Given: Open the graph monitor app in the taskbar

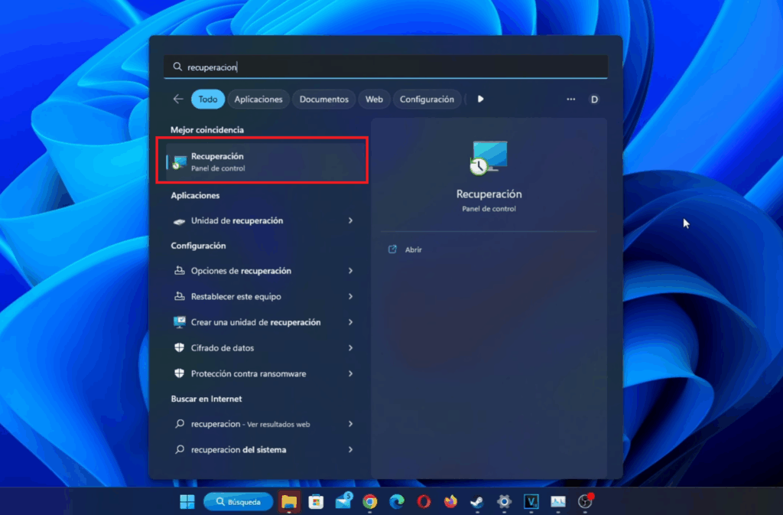Looking at the screenshot, I should click(557, 501).
